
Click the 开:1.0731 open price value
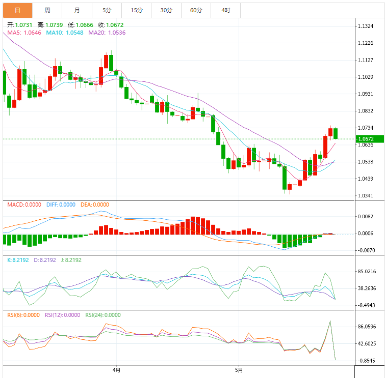[20, 25]
